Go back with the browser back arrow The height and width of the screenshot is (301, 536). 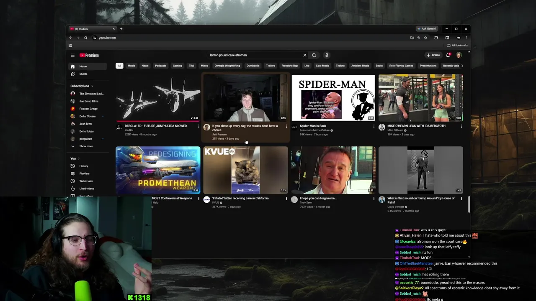pyautogui.click(x=70, y=38)
